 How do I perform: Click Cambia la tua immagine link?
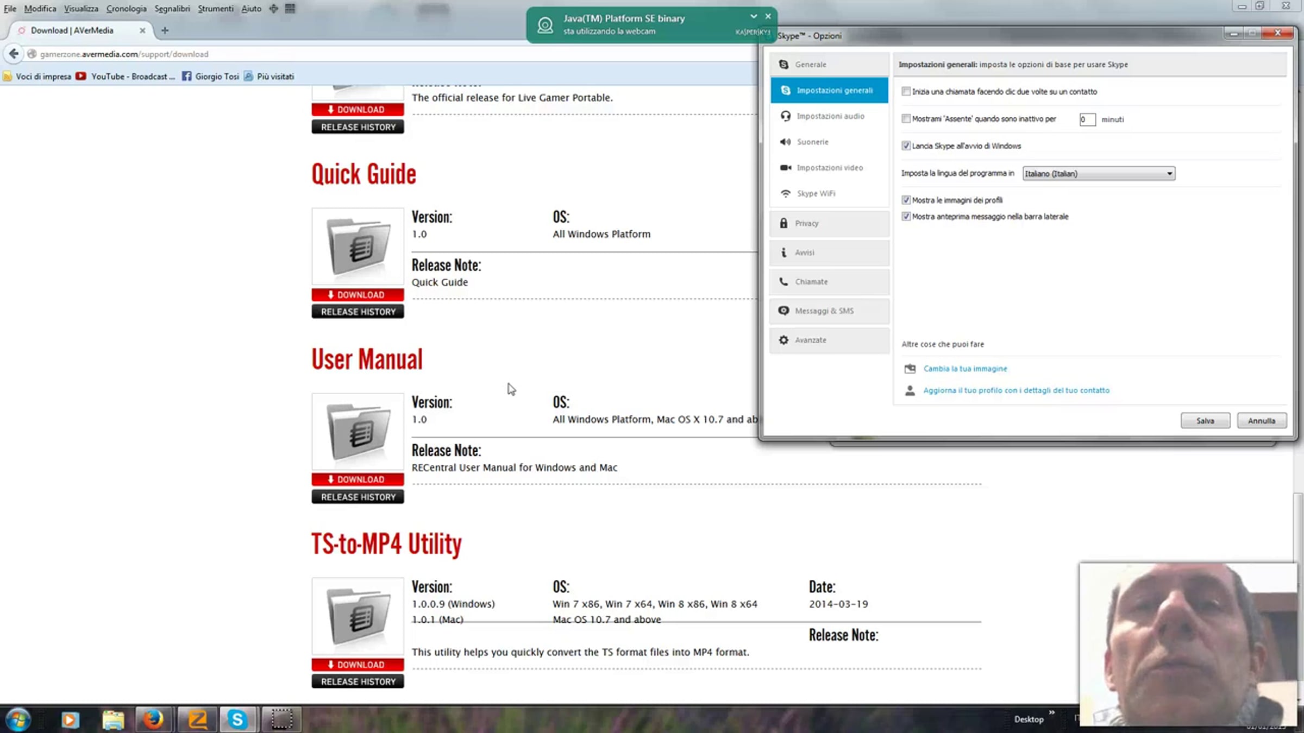point(965,369)
